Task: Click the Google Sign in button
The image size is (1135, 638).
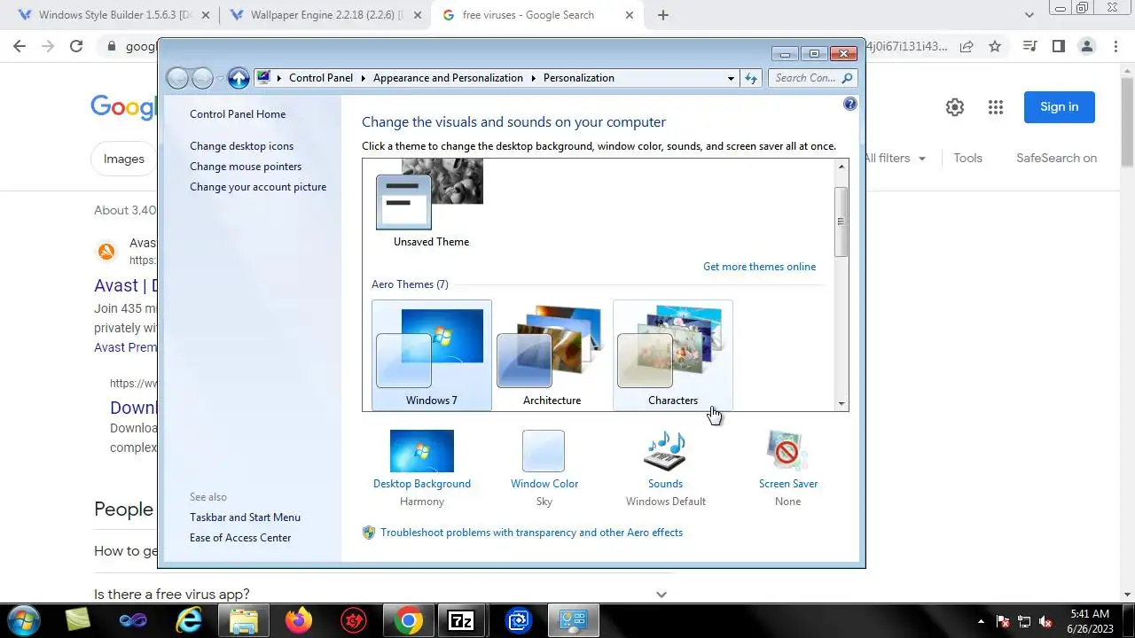Action: click(1060, 107)
